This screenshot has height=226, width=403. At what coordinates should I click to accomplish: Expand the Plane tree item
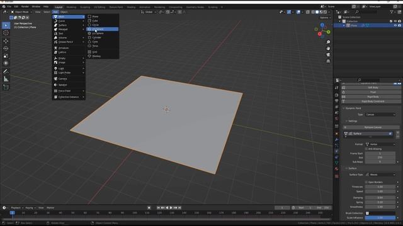pyautogui.click(x=344, y=25)
